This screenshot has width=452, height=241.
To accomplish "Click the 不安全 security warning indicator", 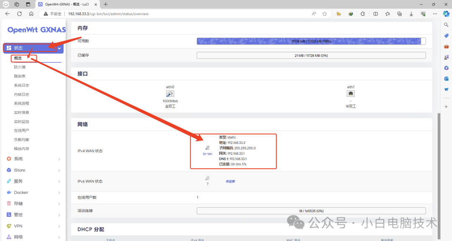I will click(52, 13).
